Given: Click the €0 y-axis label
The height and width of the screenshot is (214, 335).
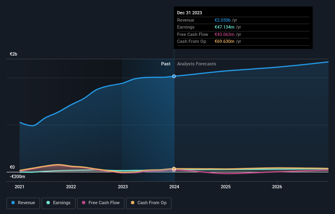Looking at the screenshot, I should click(x=12, y=167).
